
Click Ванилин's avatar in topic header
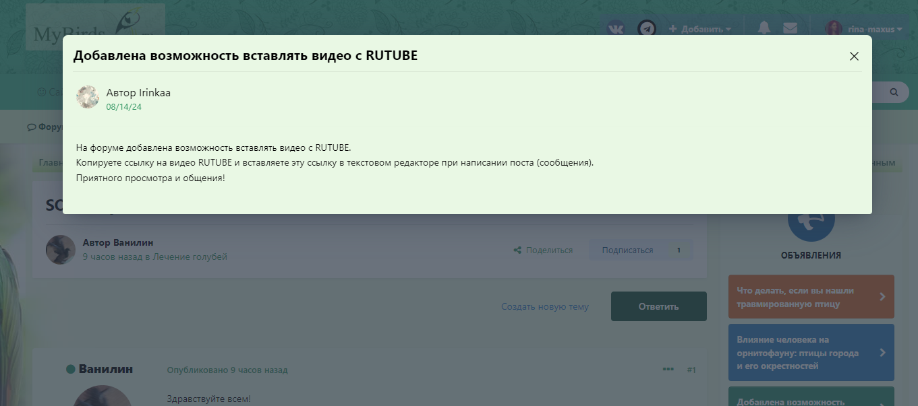61,250
